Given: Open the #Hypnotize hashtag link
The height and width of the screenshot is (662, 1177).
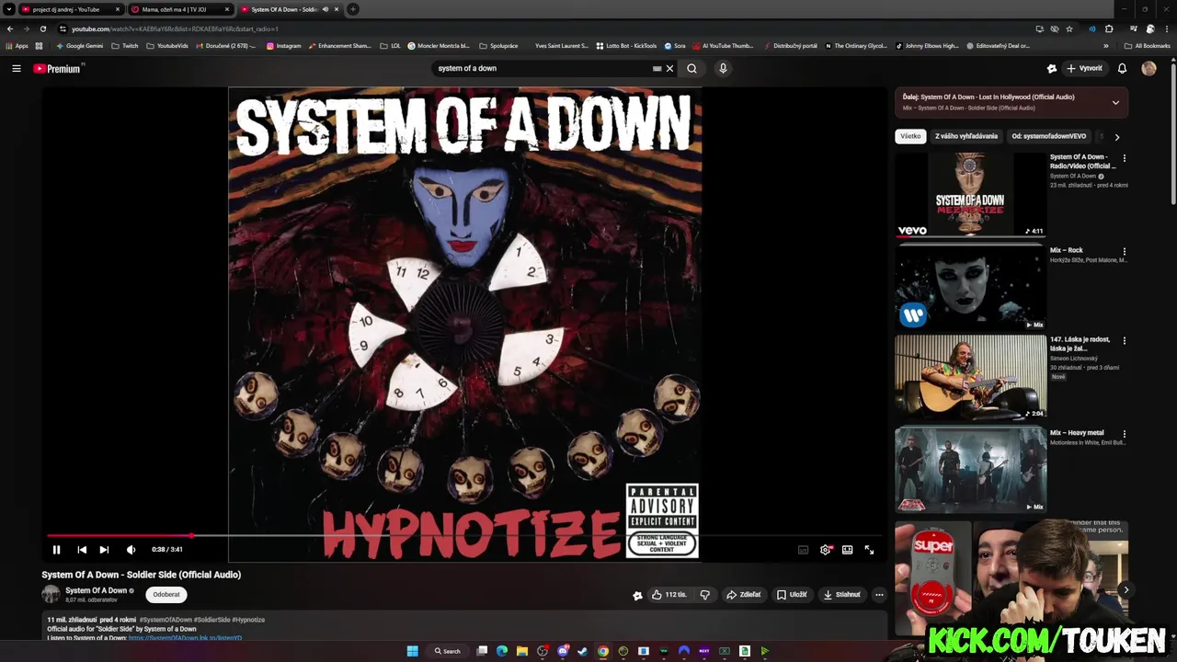Looking at the screenshot, I should [x=248, y=620].
